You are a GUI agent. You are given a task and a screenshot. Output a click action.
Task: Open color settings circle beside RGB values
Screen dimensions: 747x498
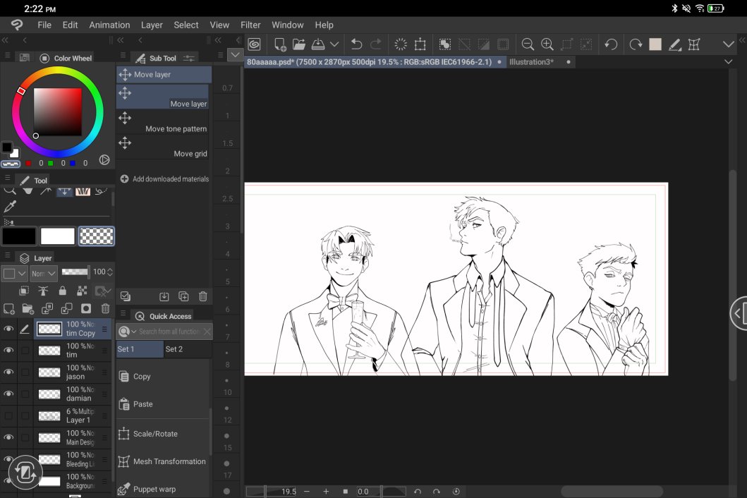[x=104, y=160]
